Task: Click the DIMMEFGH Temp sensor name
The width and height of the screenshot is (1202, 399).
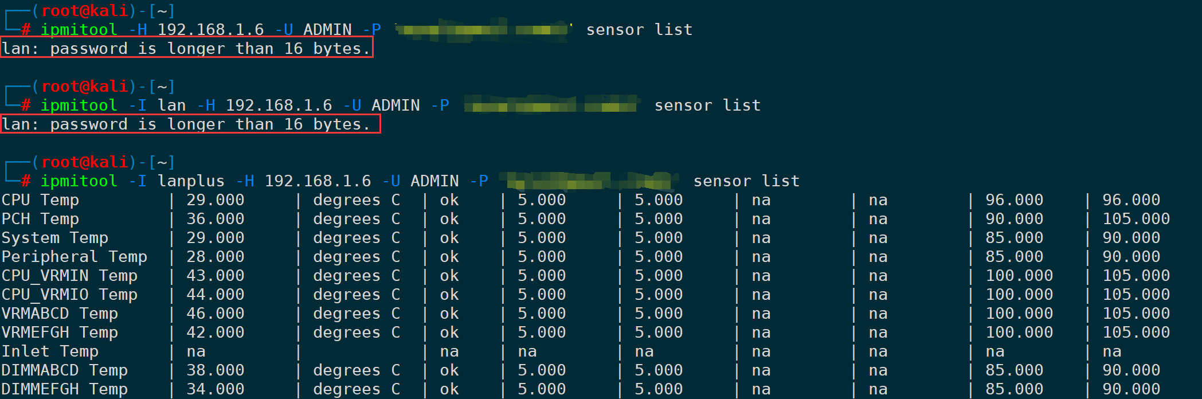Action: [64, 389]
